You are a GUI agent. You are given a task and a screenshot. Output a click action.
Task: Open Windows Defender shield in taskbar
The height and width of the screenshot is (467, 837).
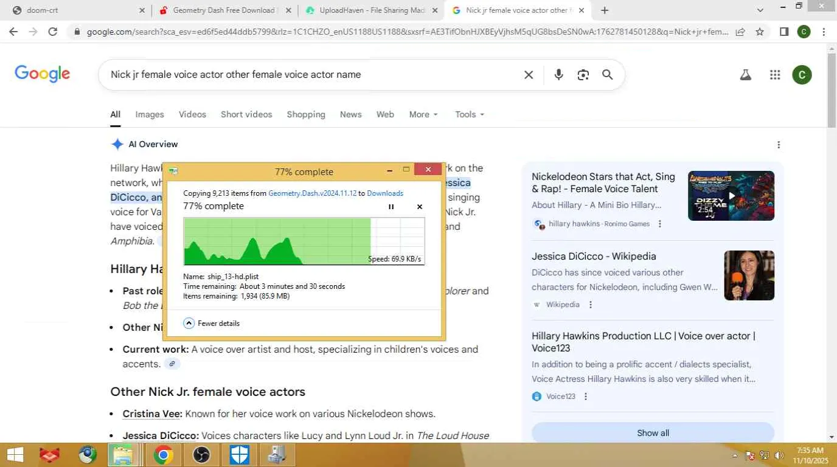239,455
